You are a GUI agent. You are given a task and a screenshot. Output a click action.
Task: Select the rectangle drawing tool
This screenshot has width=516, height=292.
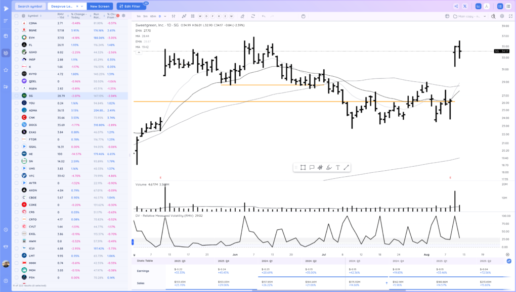coord(303,168)
